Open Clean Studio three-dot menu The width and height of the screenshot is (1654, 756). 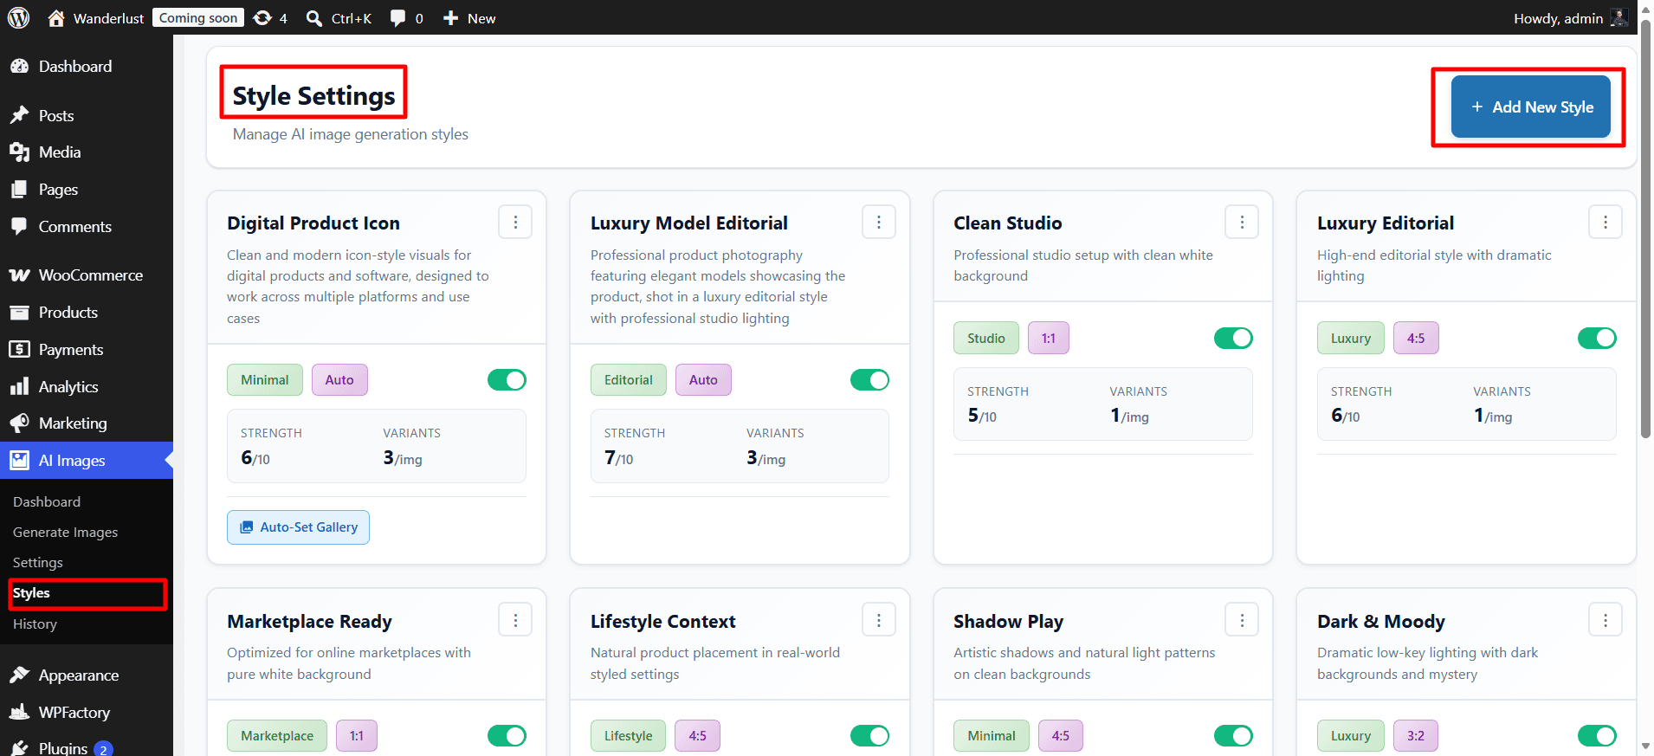(1242, 223)
